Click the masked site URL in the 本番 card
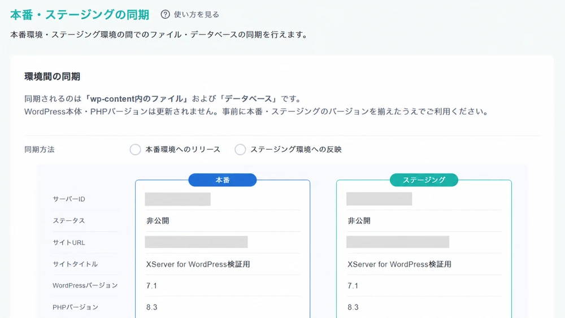This screenshot has width=565, height=318. coord(197,242)
